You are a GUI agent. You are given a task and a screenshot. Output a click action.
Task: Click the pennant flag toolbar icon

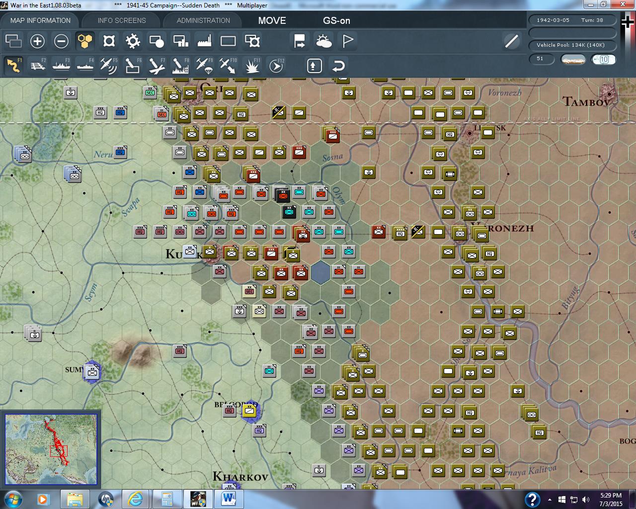348,41
